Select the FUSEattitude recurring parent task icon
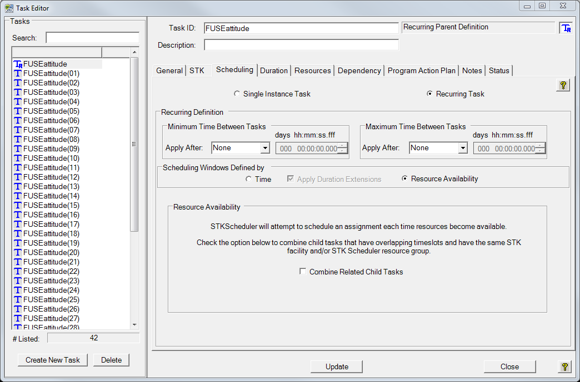580x382 pixels. (x=18, y=64)
